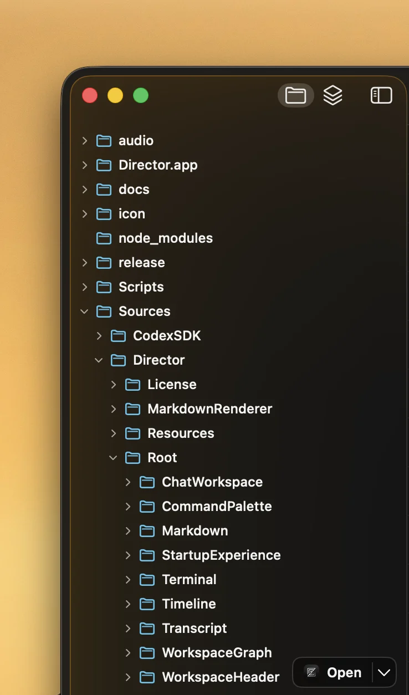Click the Zed editor icon beside Open
This screenshot has height=695, width=409.
[x=312, y=672]
